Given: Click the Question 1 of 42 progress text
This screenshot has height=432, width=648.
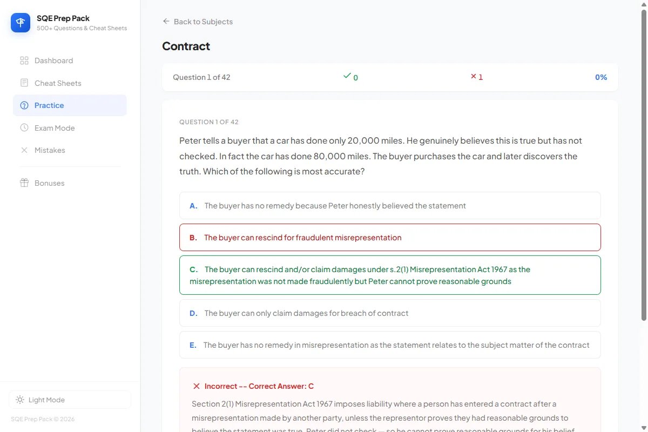Looking at the screenshot, I should 201,77.
